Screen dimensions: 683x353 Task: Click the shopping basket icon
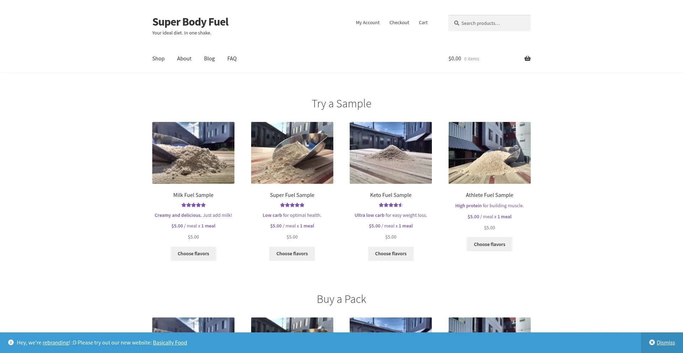click(x=527, y=59)
